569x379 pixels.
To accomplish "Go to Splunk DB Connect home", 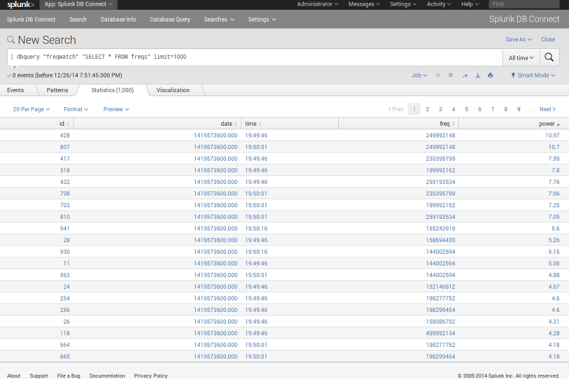I will pyautogui.click(x=31, y=19).
